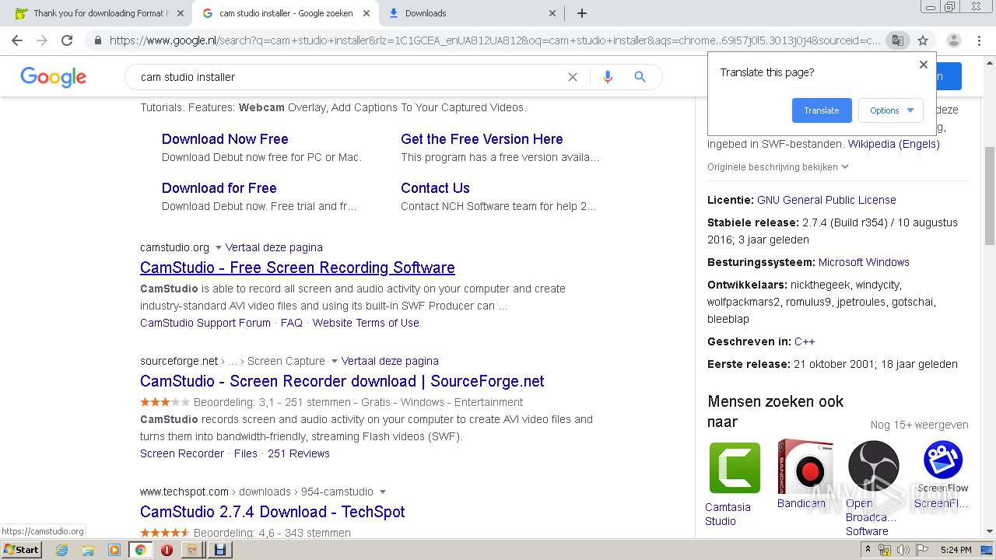The width and height of the screenshot is (996, 560).
Task: Click the browser forward arrow
Action: [x=42, y=40]
